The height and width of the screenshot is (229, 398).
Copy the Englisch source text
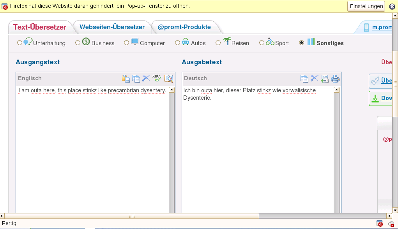click(x=136, y=79)
